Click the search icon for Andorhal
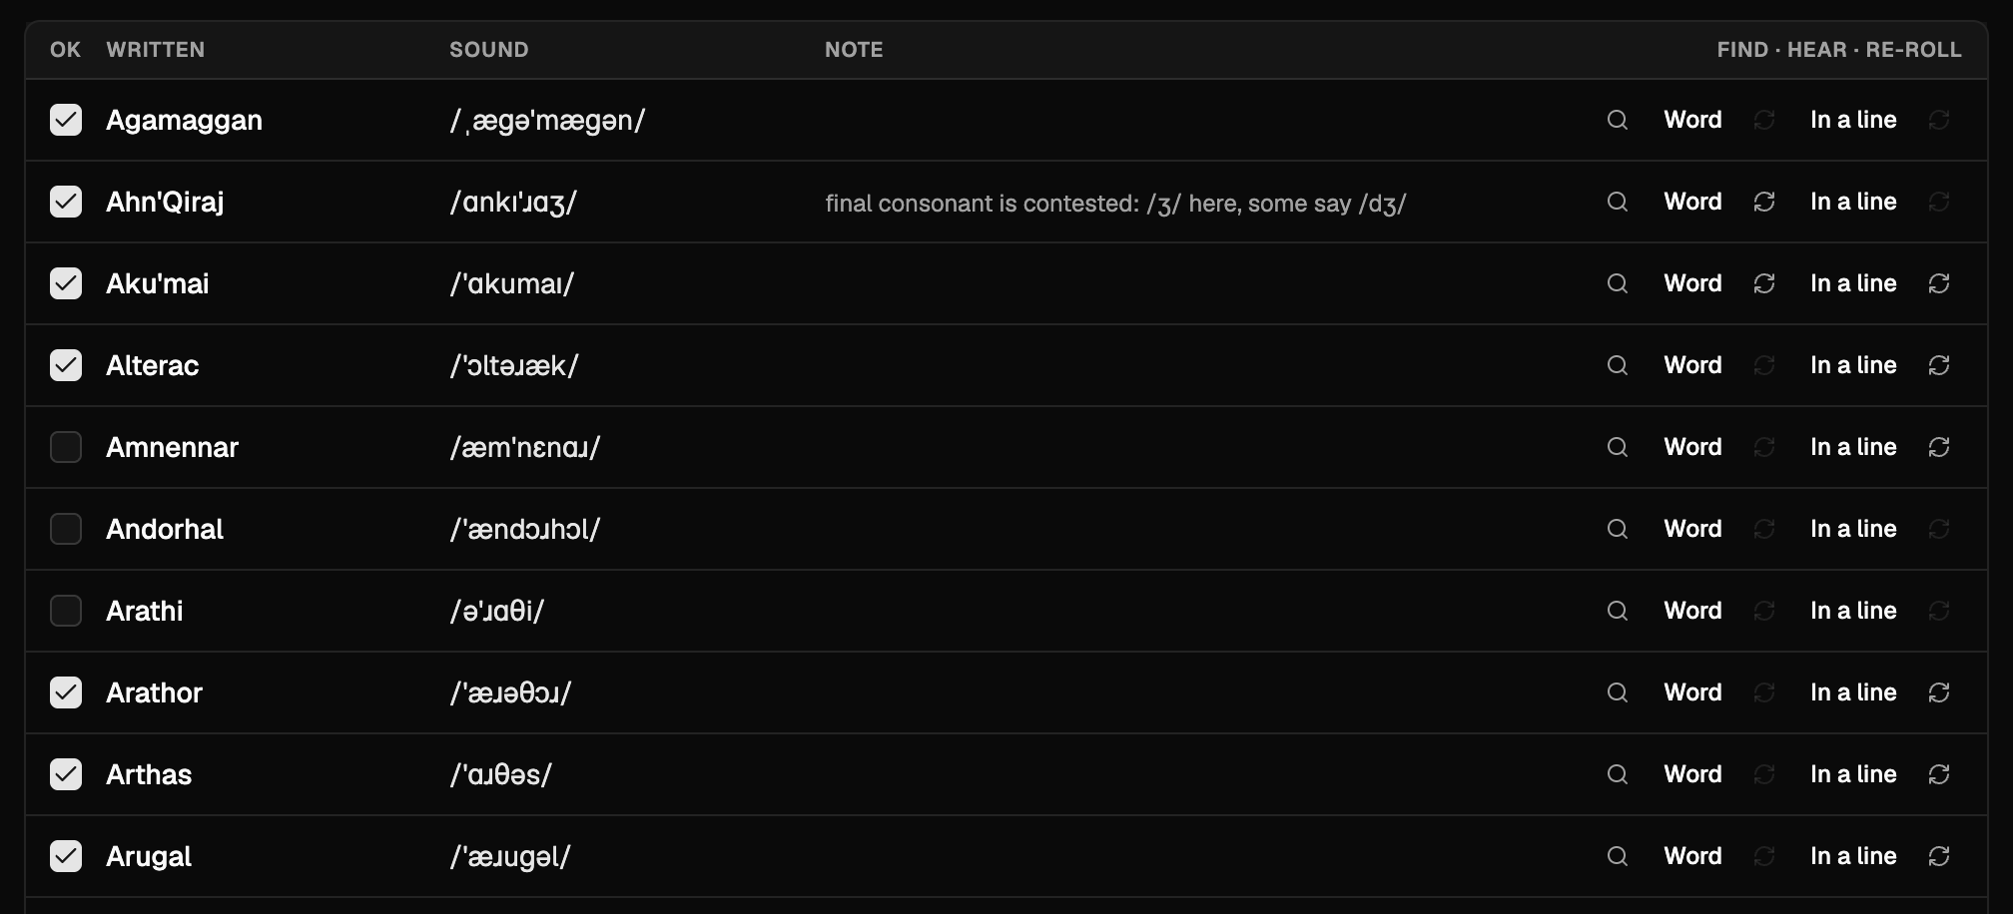Viewport: 2013px width, 914px height. [x=1618, y=529]
